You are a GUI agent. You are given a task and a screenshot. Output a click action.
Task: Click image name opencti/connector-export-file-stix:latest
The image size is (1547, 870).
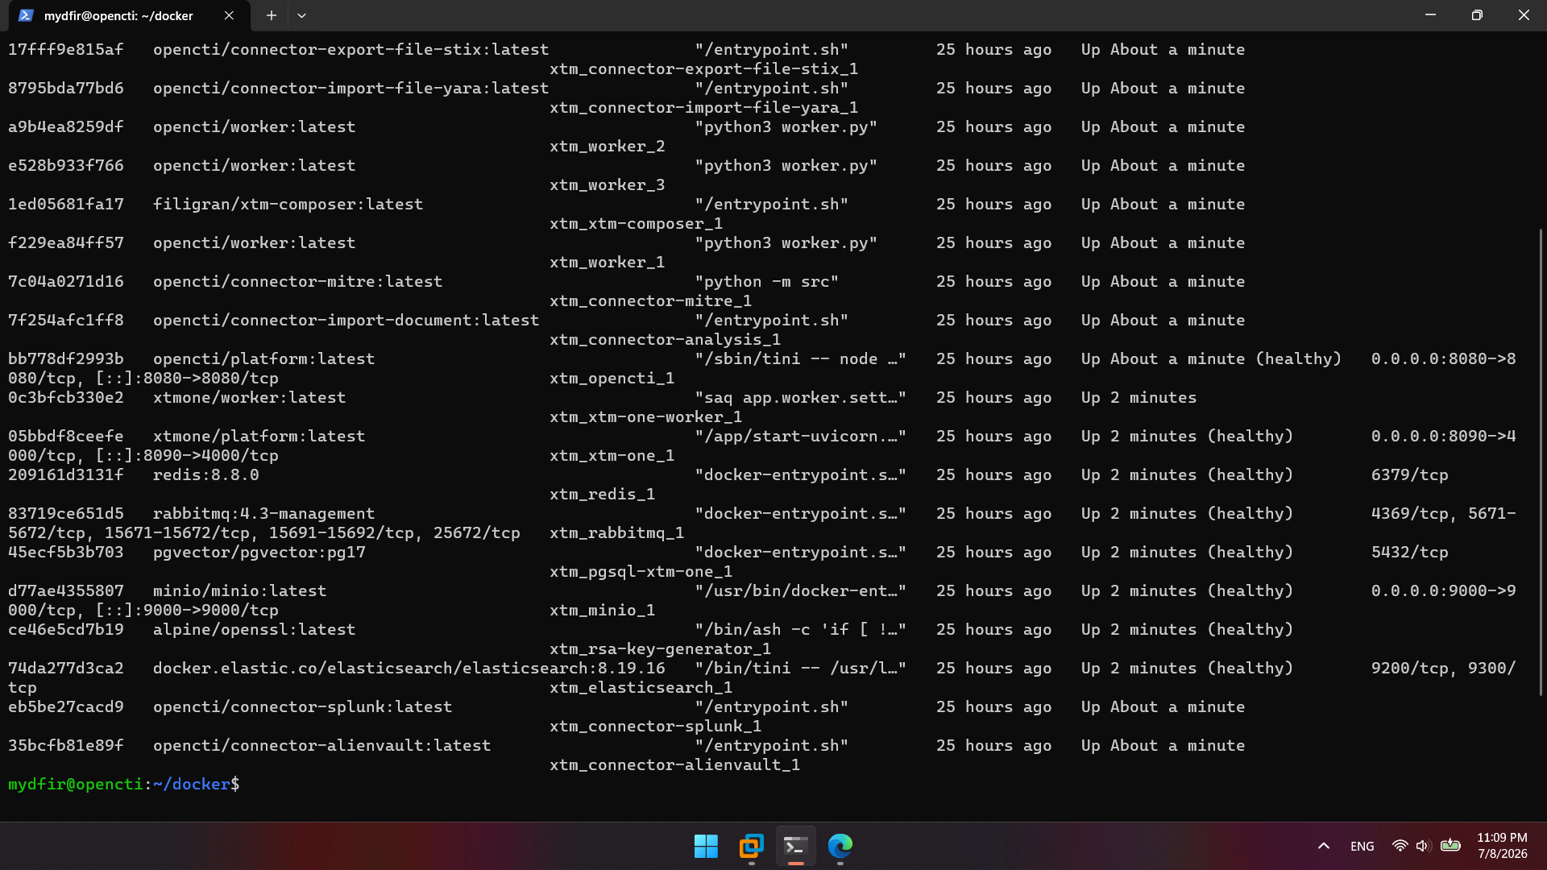coord(351,49)
